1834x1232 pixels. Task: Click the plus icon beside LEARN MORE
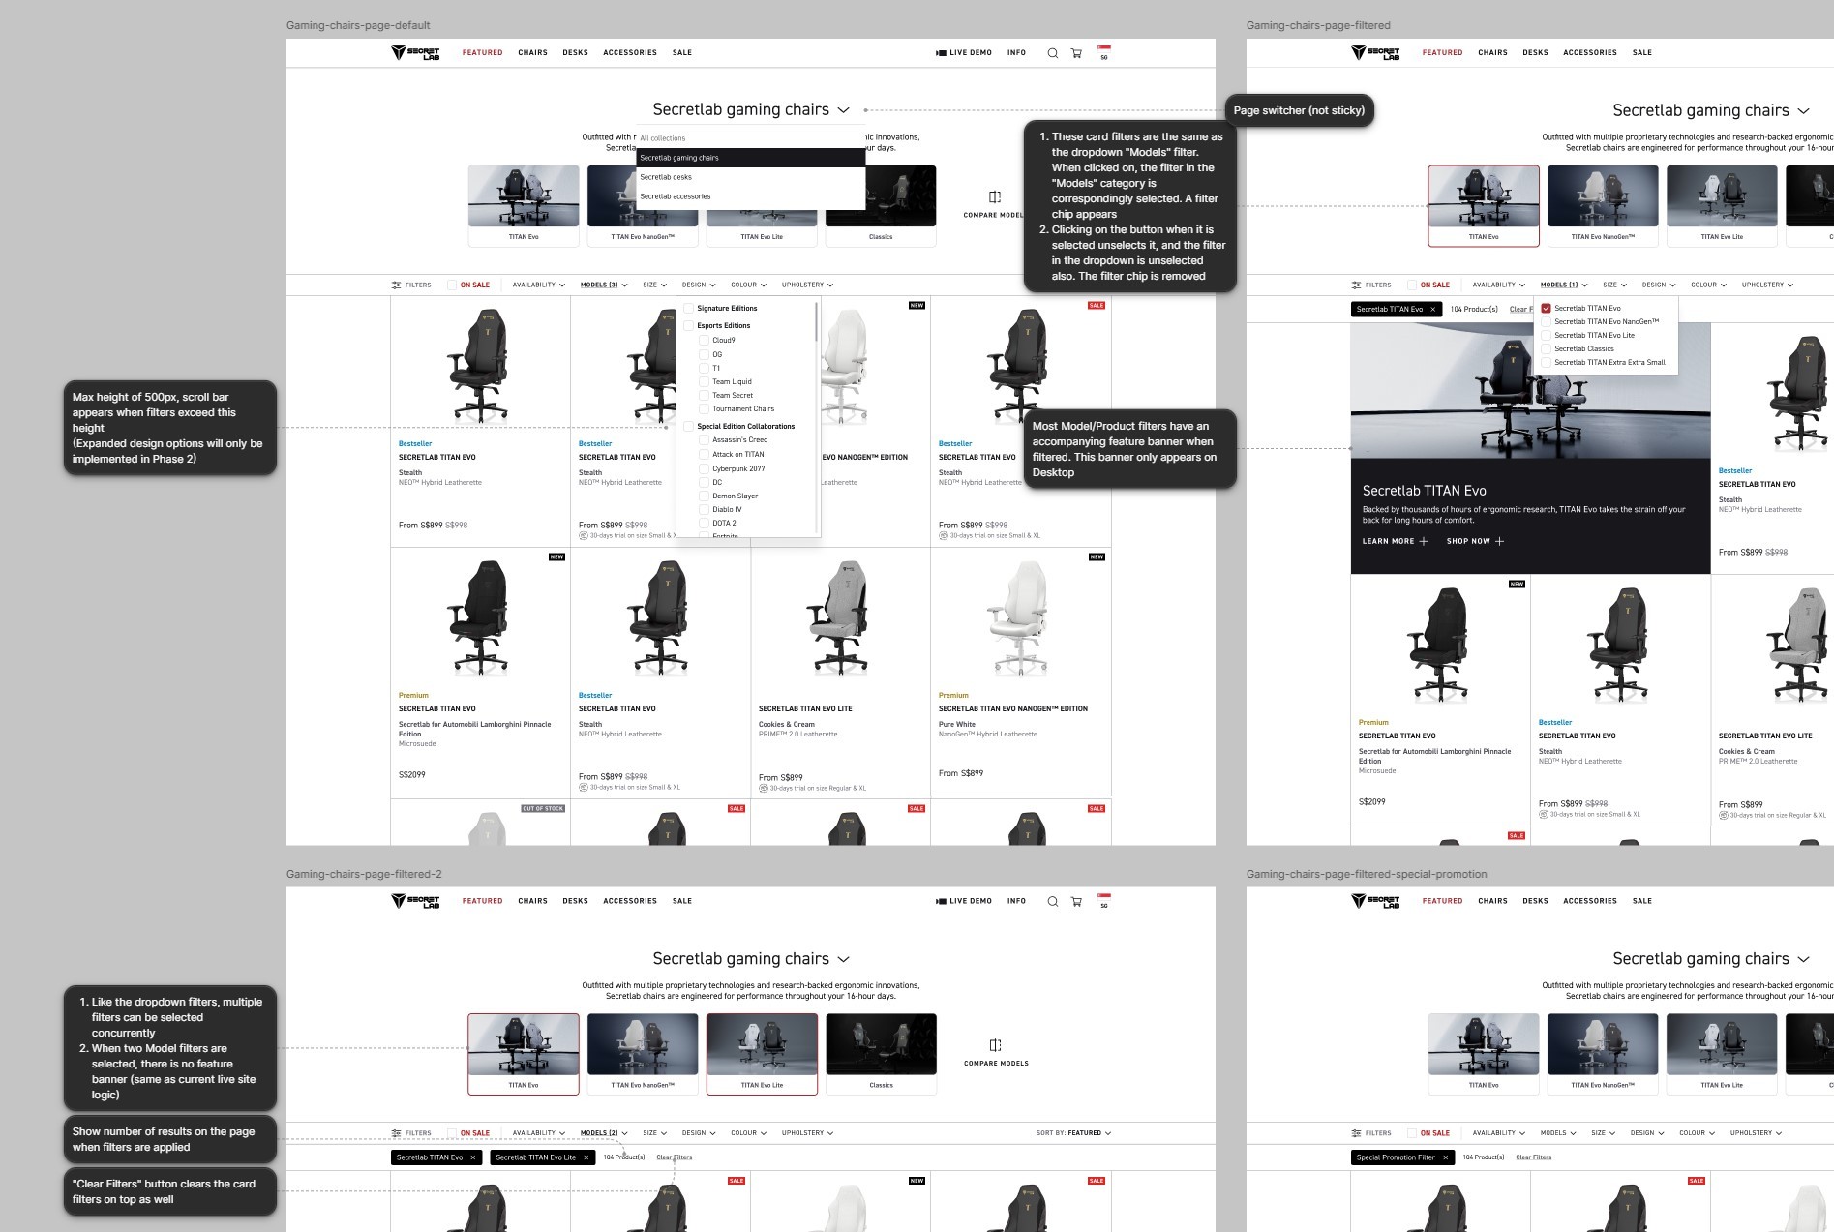pos(1423,542)
